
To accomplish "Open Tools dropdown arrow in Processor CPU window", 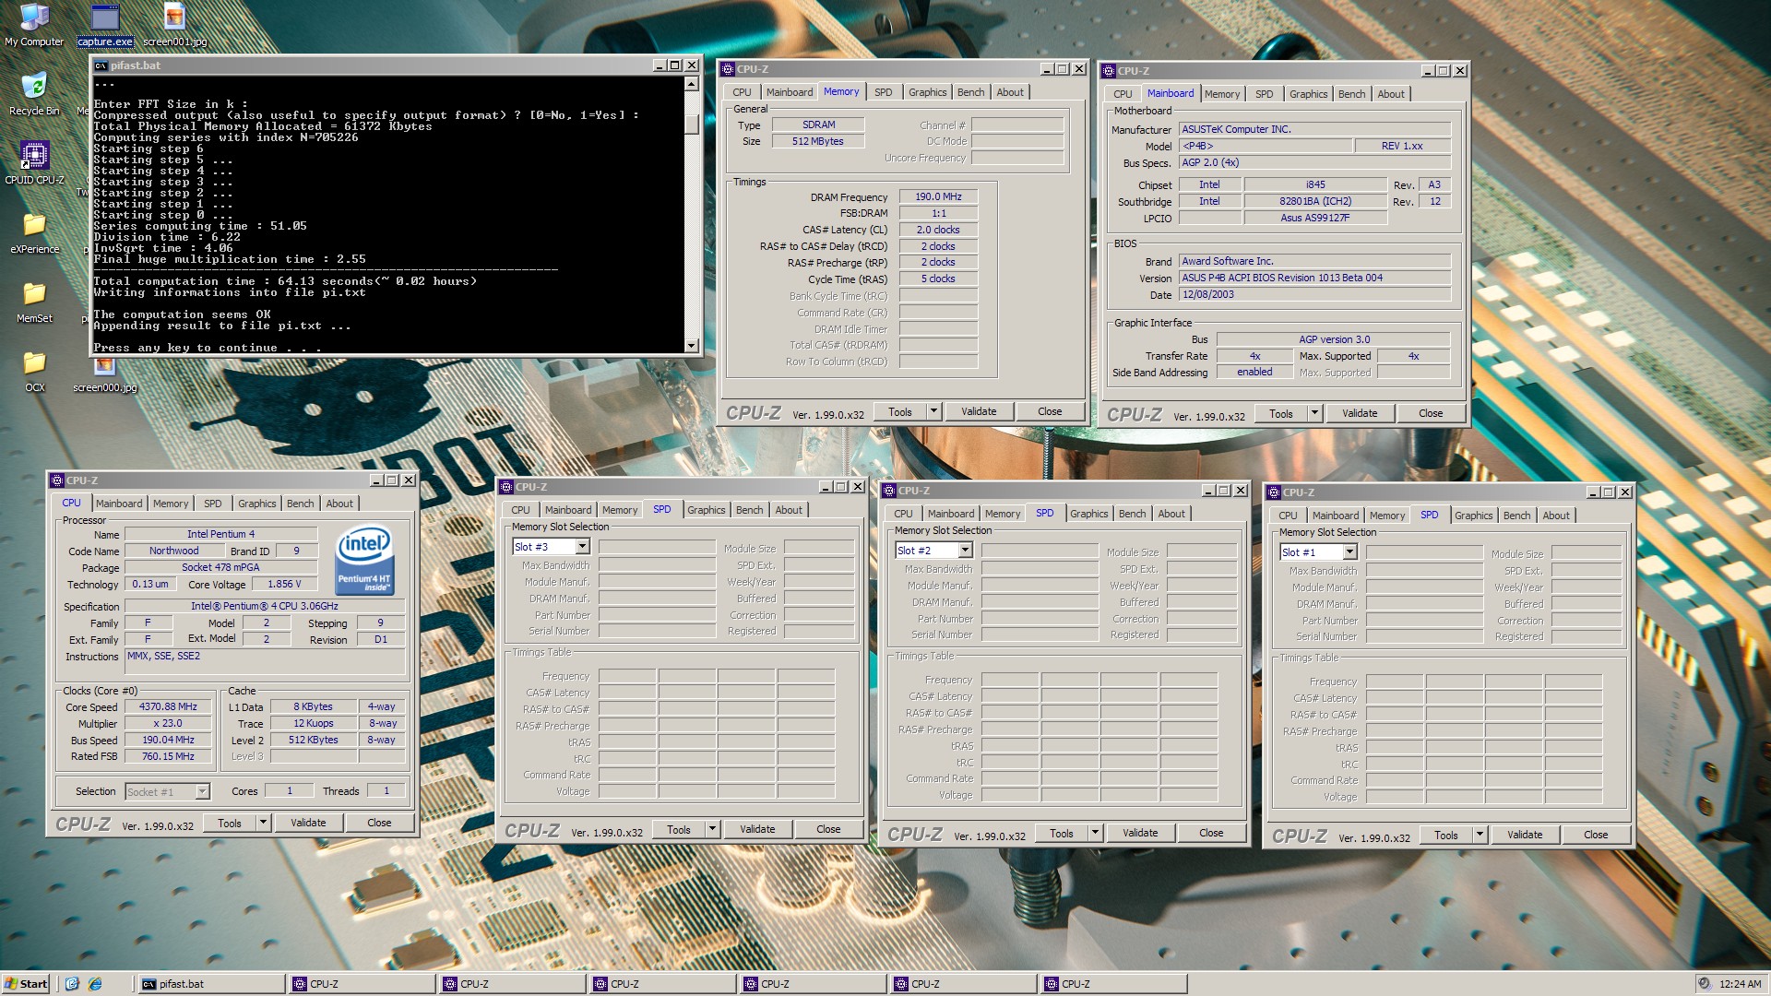I will (x=264, y=823).
